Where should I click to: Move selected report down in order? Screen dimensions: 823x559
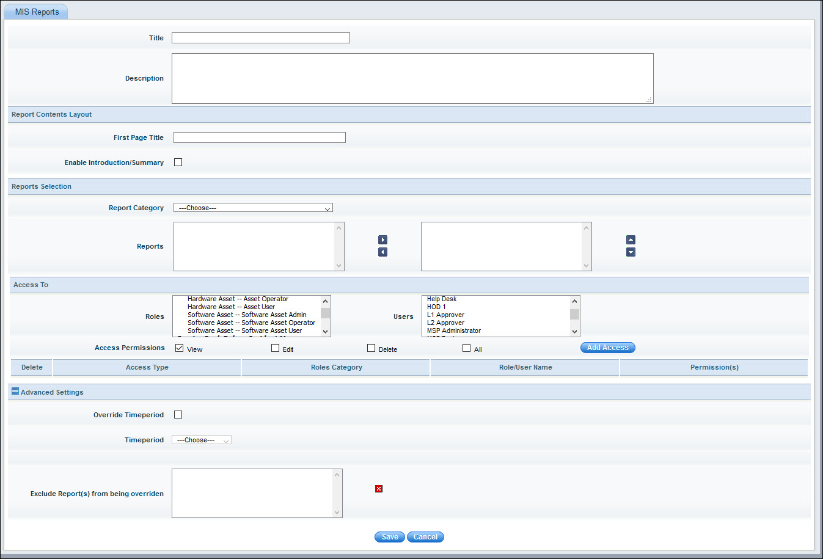pyautogui.click(x=630, y=252)
